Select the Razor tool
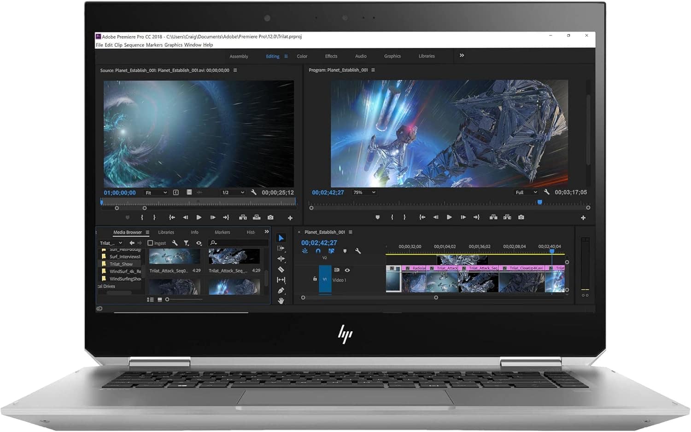This screenshot has width=691, height=432. click(x=281, y=269)
